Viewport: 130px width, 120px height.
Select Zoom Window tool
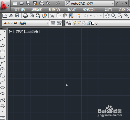[x=120, y=16]
